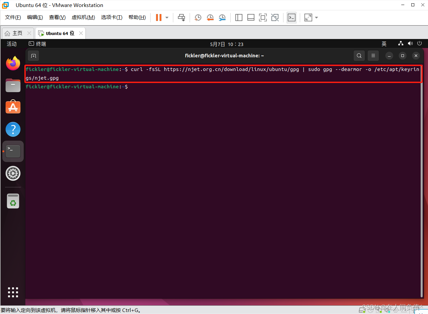428x314 pixels.
Task: Click the terminal prompt input line
Action: click(x=223, y=87)
